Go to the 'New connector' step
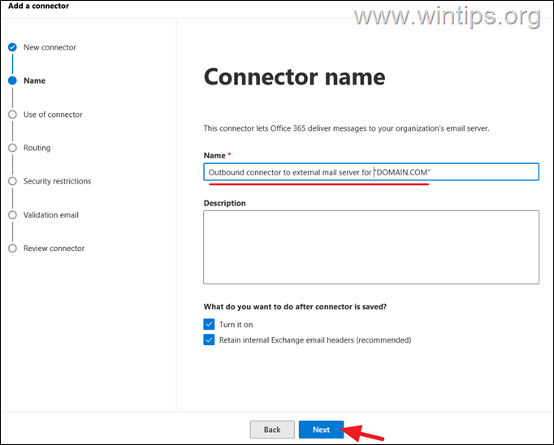Image resolution: width=554 pixels, height=445 pixels. click(50, 47)
